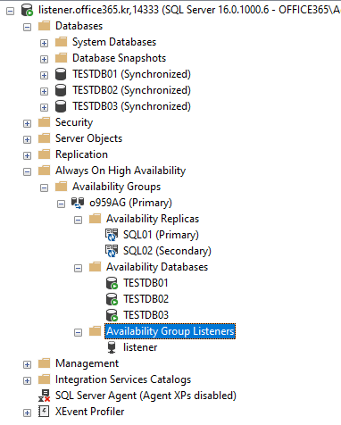Click the SQL02 (Secondary) replica icon
The image size is (341, 425).
[112, 251]
